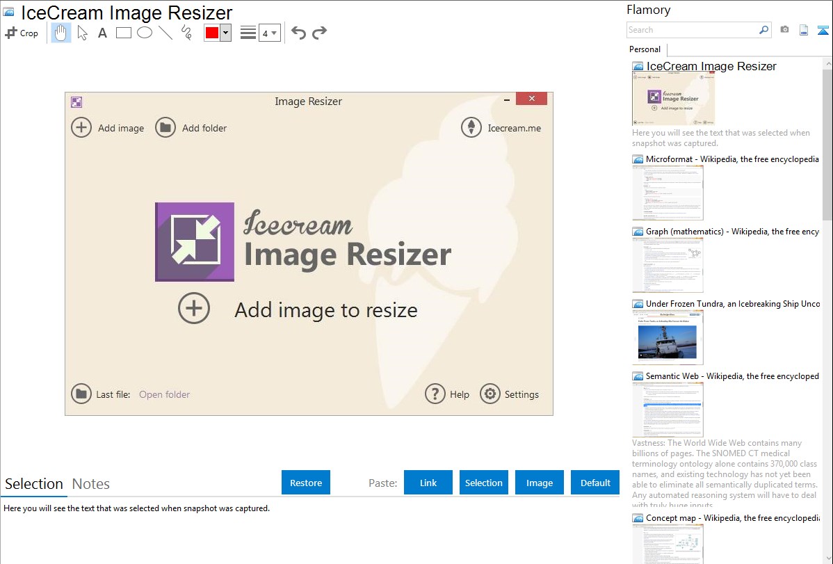Select the arrow pointer tool
The width and height of the screenshot is (833, 564).
(82, 33)
